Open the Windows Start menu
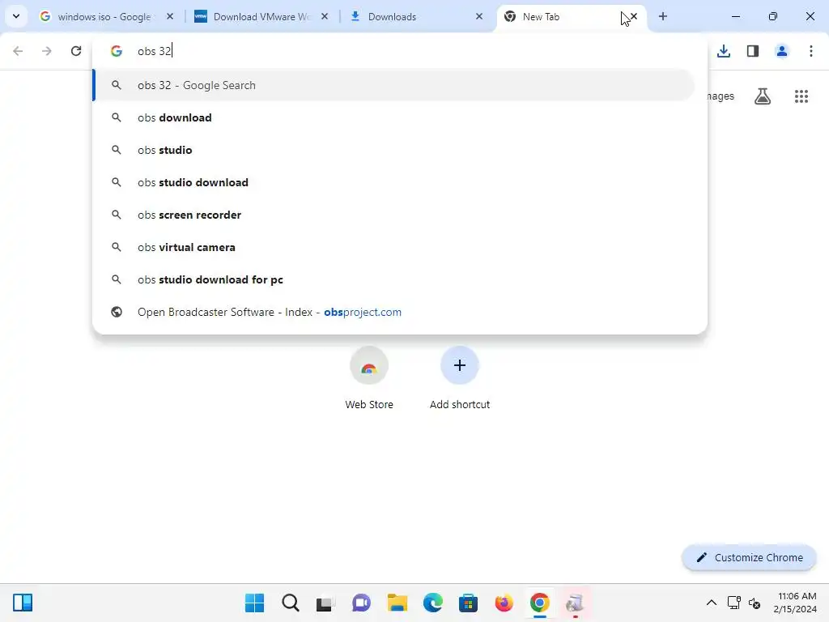 pyautogui.click(x=255, y=603)
